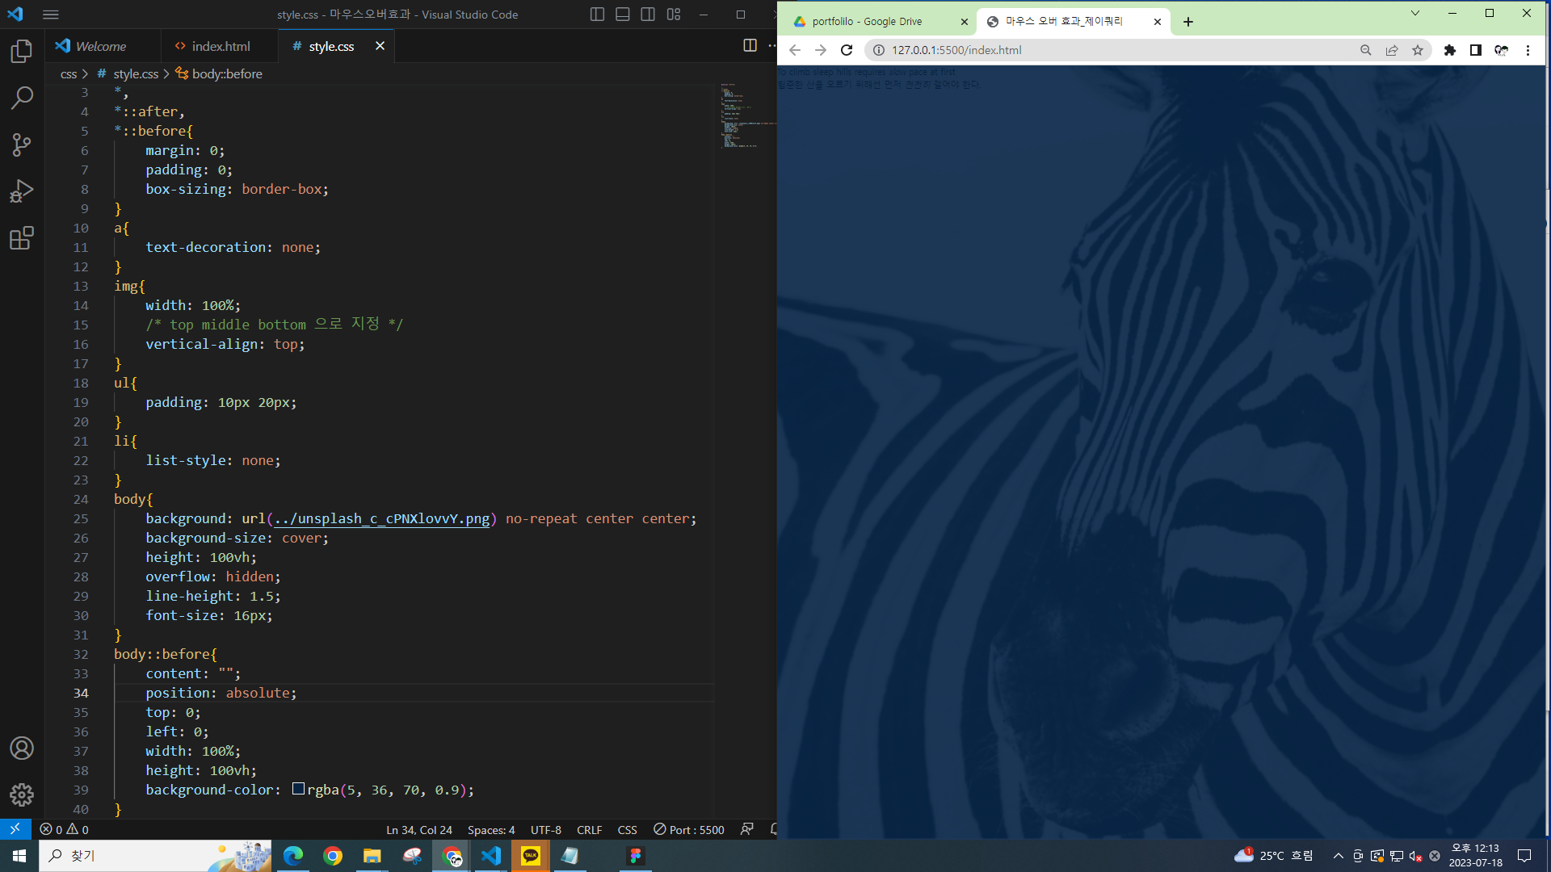Click the Split Editor Right icon
The width and height of the screenshot is (1551, 872).
750,46
